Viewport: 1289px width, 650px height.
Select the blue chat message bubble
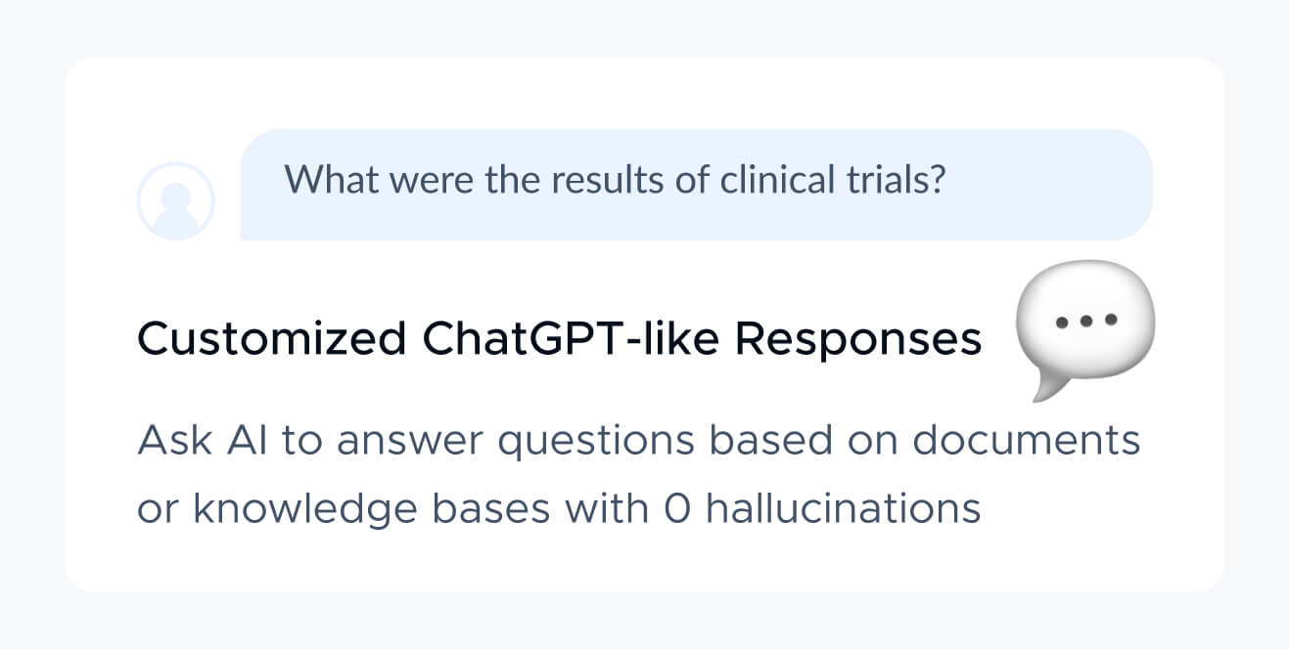(x=696, y=185)
